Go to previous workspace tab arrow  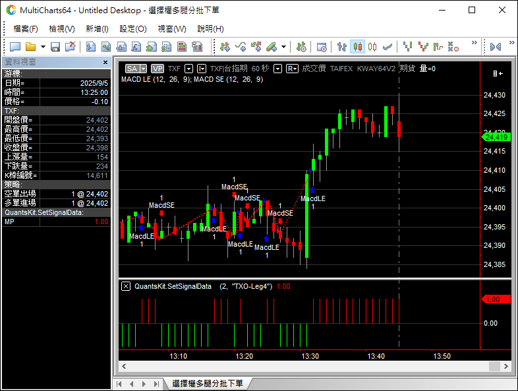132,384
